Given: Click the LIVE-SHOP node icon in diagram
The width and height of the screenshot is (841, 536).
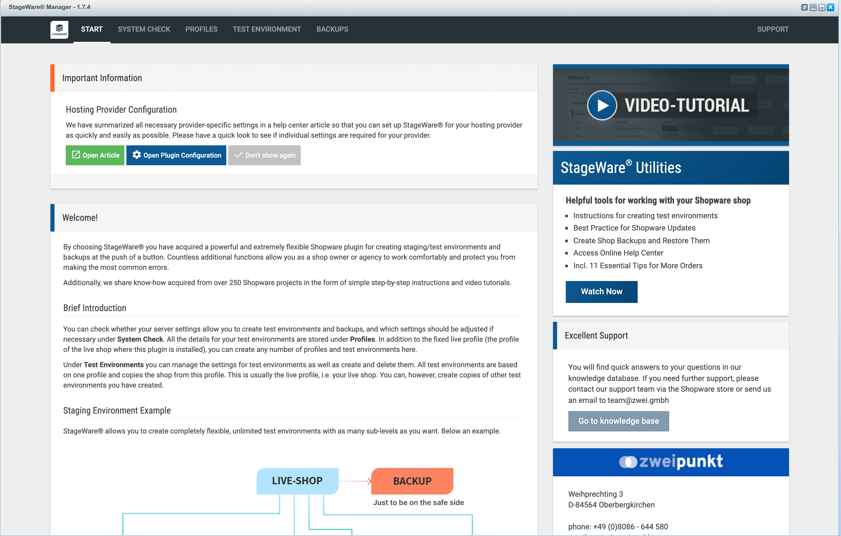Looking at the screenshot, I should coord(297,480).
